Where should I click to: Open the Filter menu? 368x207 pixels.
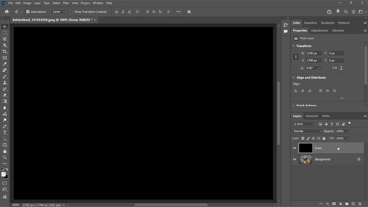pyautogui.click(x=66, y=3)
